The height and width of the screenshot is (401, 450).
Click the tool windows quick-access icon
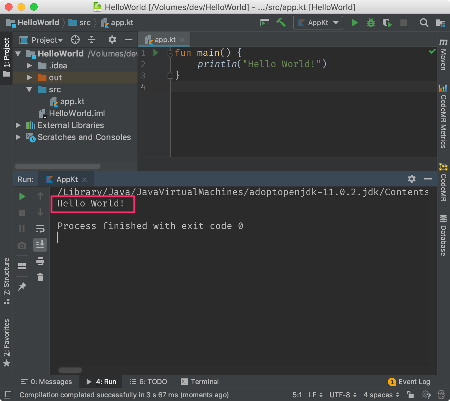tap(8, 394)
